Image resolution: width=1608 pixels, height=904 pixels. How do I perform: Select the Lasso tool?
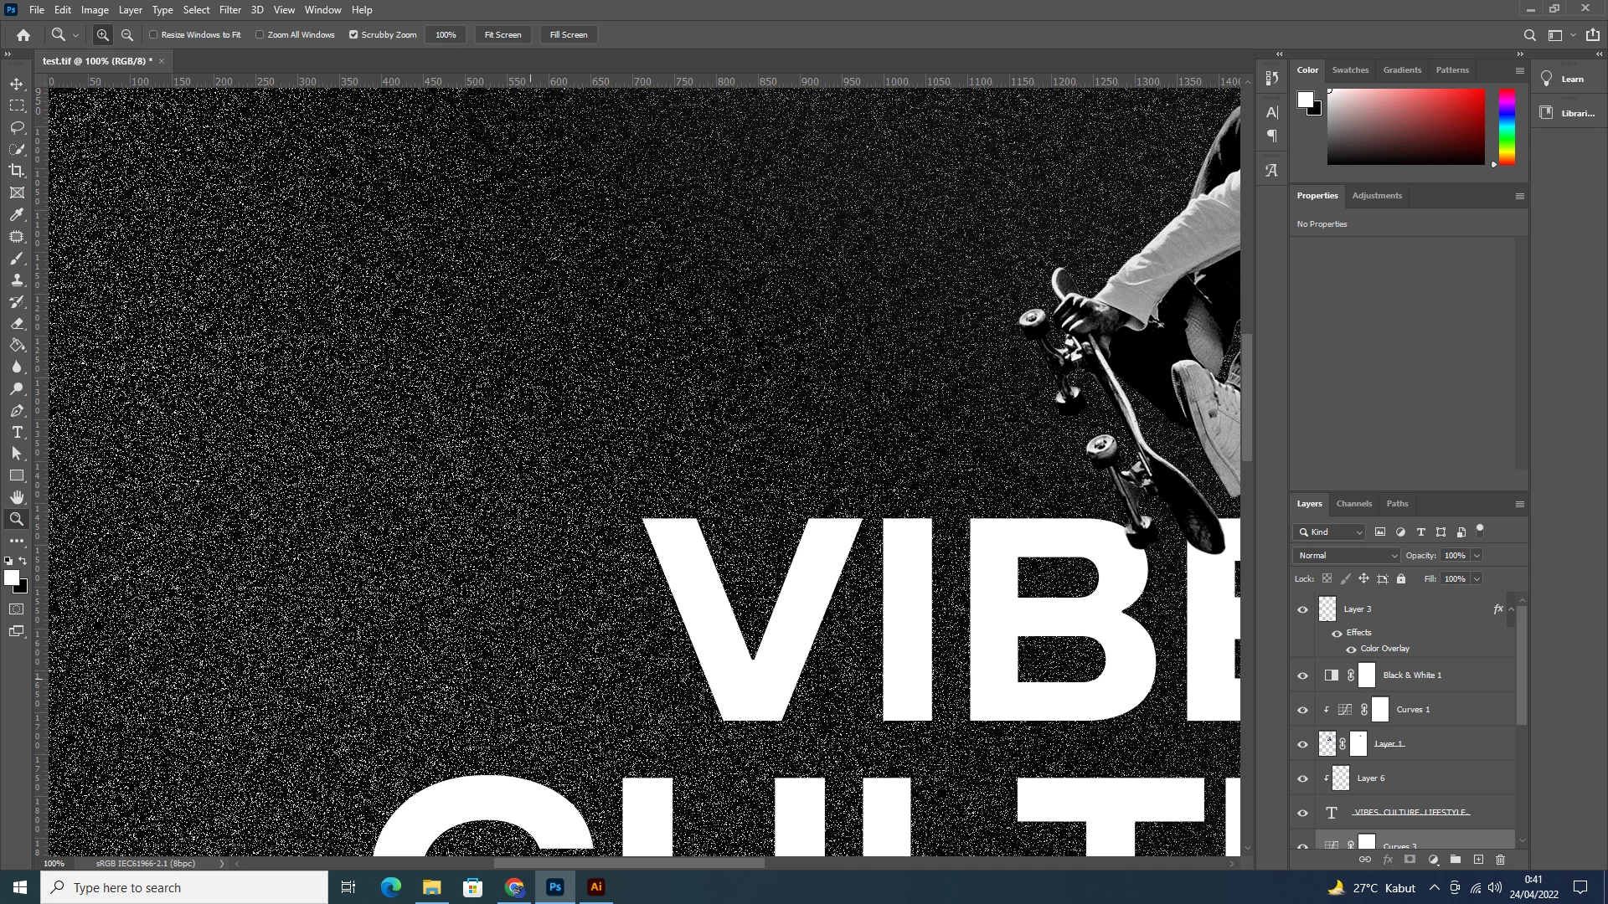tap(17, 127)
